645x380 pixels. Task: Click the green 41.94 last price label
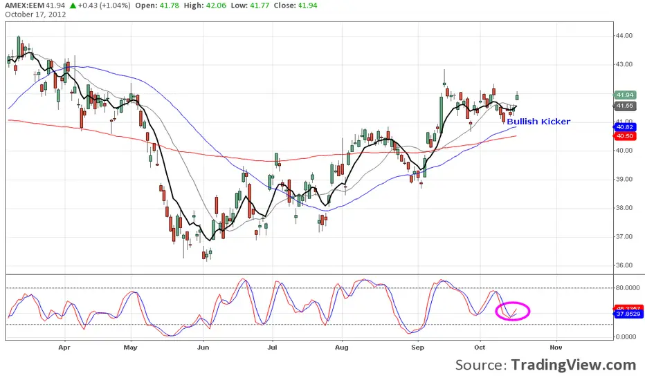(625, 95)
